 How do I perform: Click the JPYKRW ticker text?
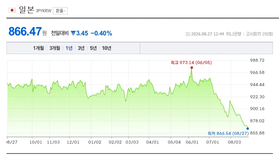pos(44,11)
